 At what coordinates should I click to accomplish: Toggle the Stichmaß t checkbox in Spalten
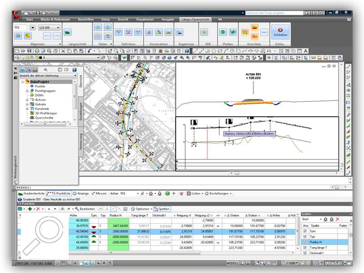click(x=305, y=253)
